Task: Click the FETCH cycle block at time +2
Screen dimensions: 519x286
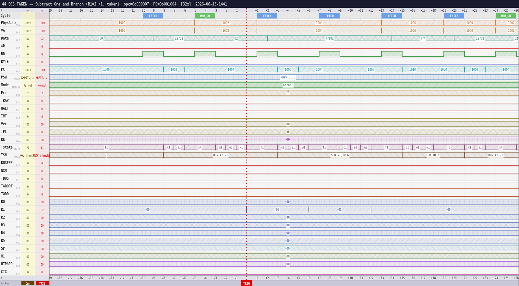Action: 267,16
